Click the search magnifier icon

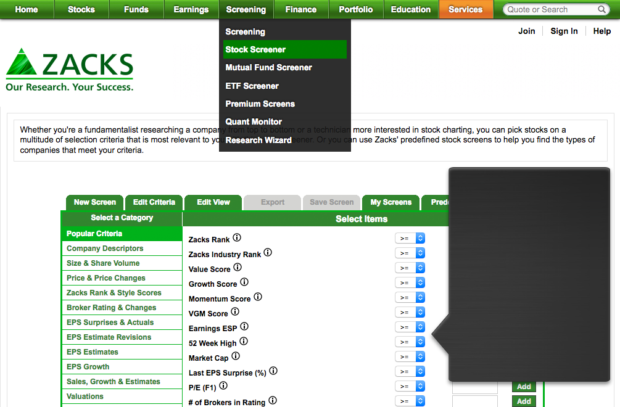(602, 10)
